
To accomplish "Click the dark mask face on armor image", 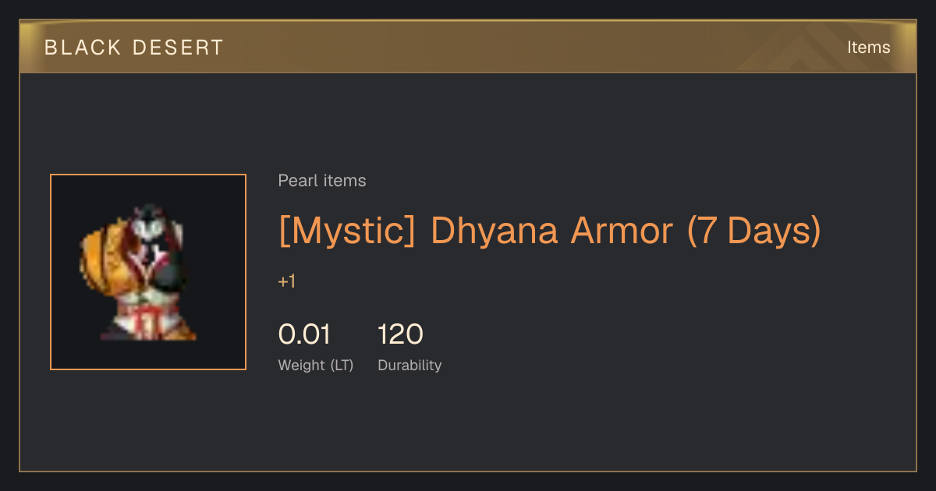I will click(150, 225).
